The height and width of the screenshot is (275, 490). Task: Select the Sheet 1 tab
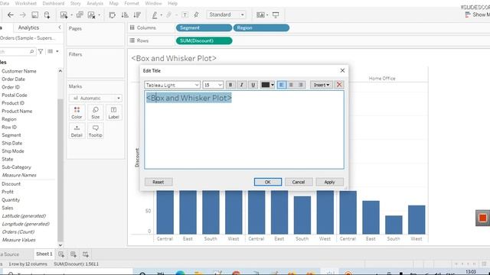(x=44, y=254)
